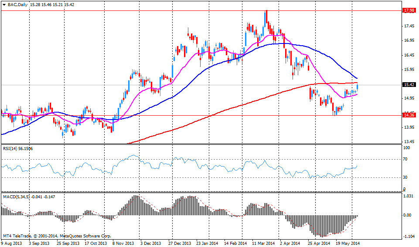Image resolution: width=419 pixels, height=247 pixels.
Task: Click the MACD -1.104 scale label
Action: pos(409,237)
